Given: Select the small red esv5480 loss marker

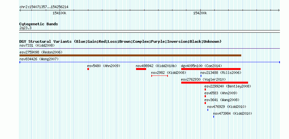Looking at the screenshot, I should [x=88, y=69].
